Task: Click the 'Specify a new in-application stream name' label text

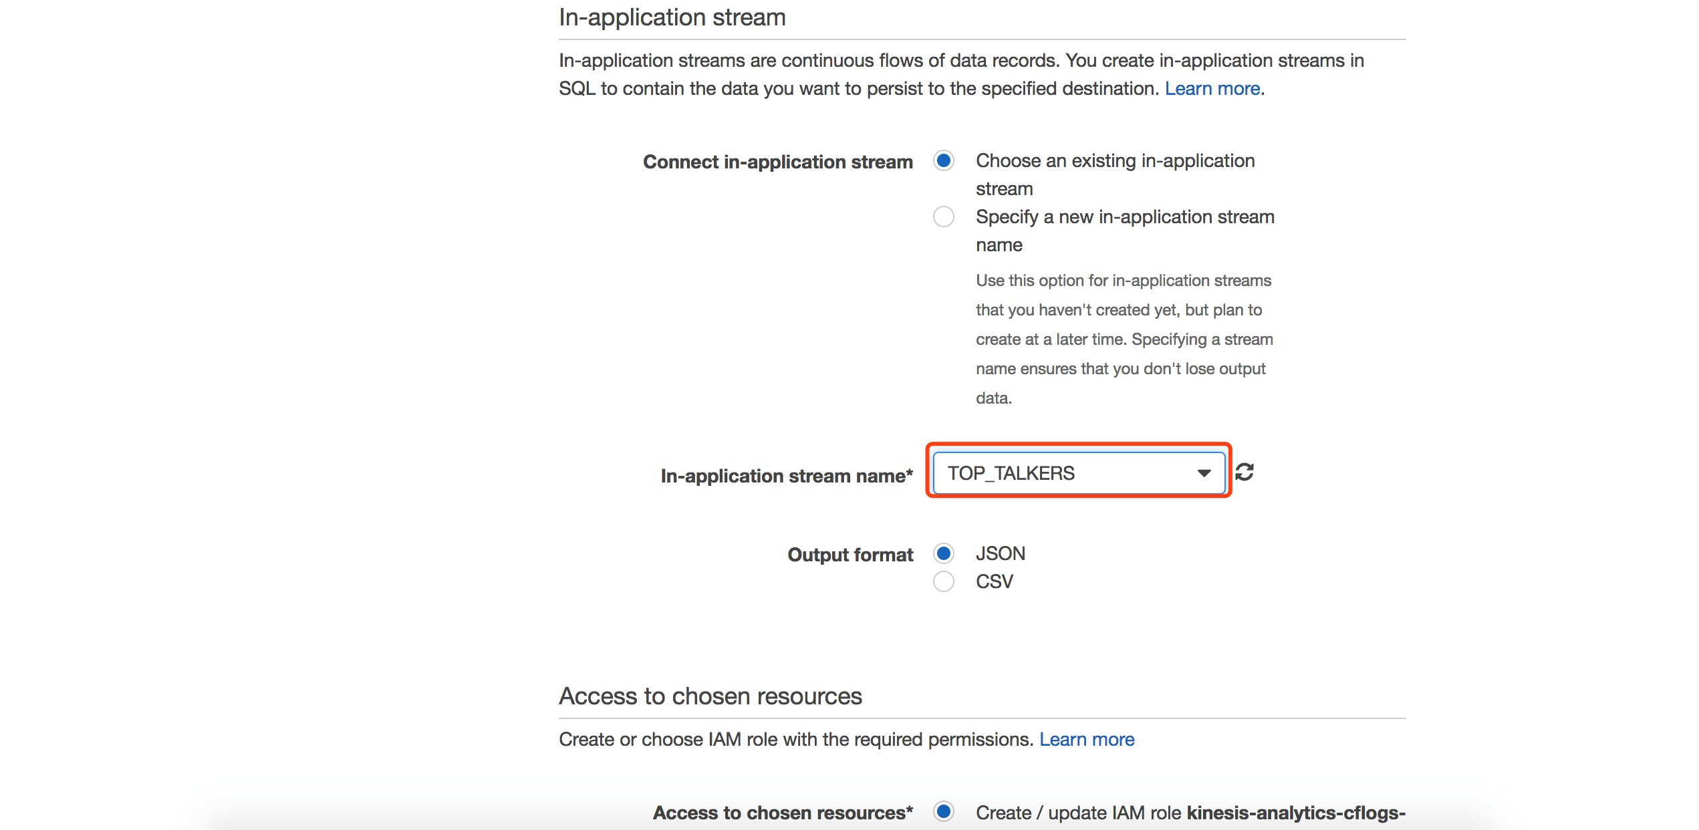Action: pos(1124,217)
